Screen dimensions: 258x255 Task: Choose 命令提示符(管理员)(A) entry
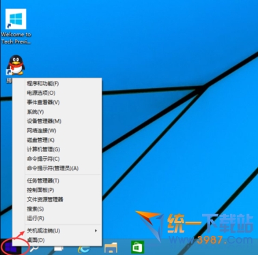pos(57,168)
